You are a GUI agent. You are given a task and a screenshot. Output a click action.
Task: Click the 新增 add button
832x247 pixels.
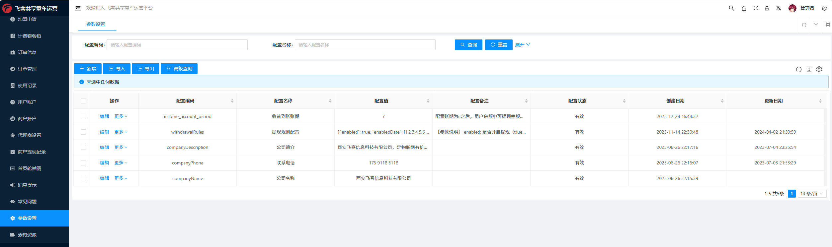[x=88, y=69]
